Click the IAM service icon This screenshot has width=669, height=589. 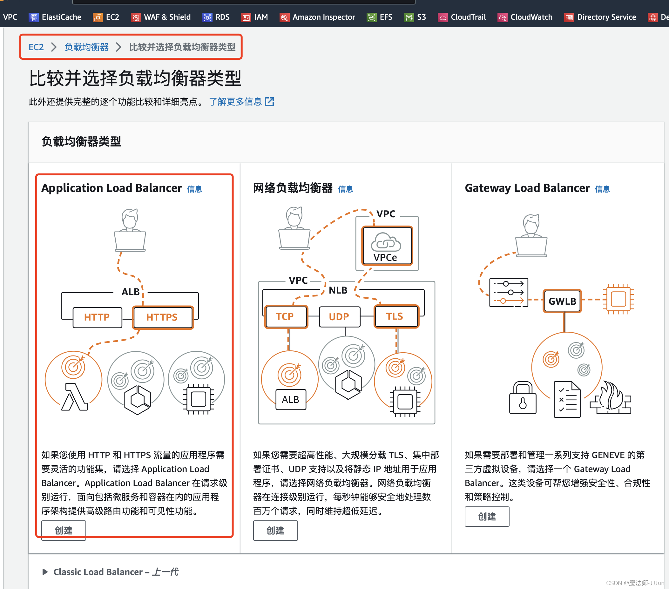click(246, 17)
